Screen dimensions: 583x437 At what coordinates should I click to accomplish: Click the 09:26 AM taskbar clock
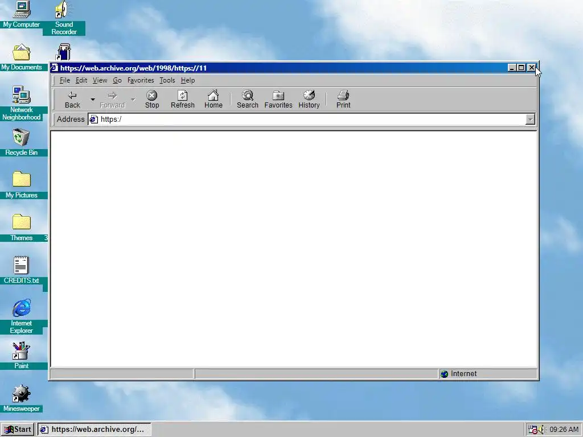(x=564, y=429)
